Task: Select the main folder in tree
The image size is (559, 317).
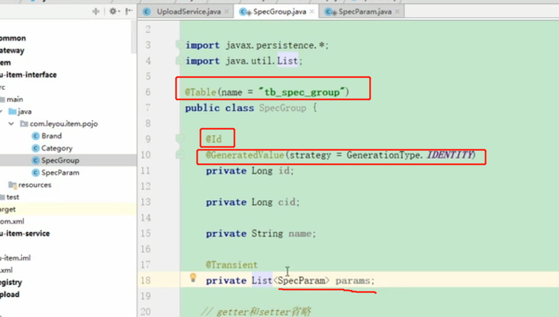Action: [x=14, y=99]
